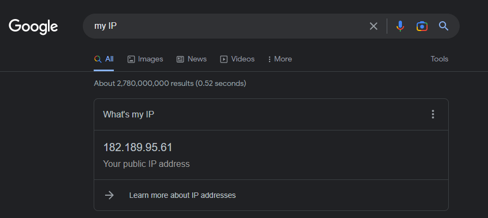Open search by image camera icon
Image resolution: width=488 pixels, height=218 pixels.
[x=422, y=26]
